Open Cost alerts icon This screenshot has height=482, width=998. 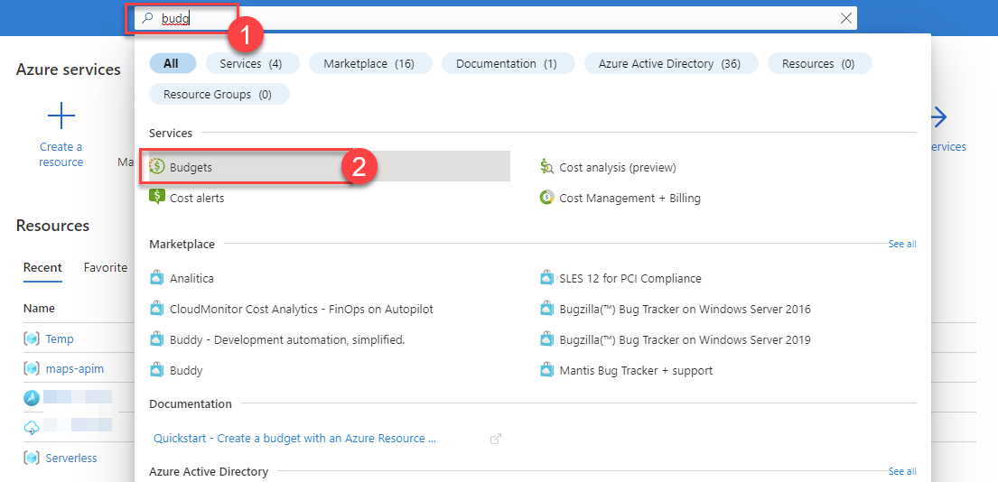click(x=157, y=198)
